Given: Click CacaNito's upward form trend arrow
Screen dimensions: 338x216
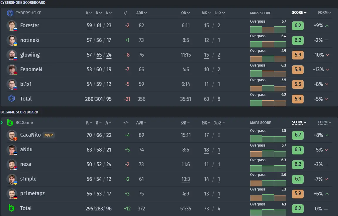Looking at the screenshot, I should click(327, 135).
